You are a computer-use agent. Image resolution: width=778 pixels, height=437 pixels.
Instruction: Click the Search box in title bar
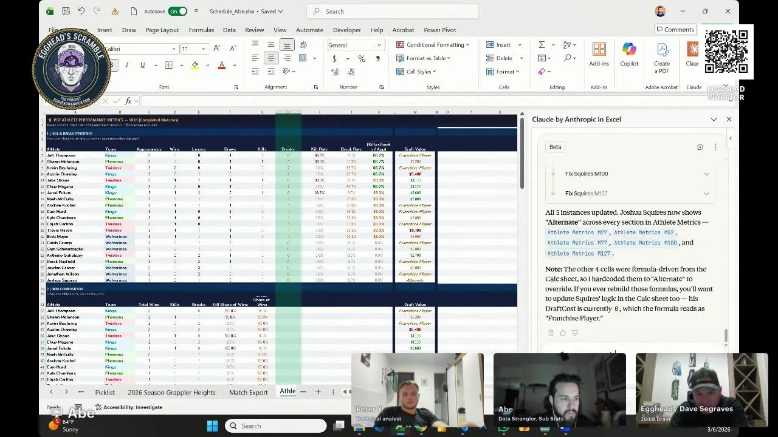click(x=393, y=12)
